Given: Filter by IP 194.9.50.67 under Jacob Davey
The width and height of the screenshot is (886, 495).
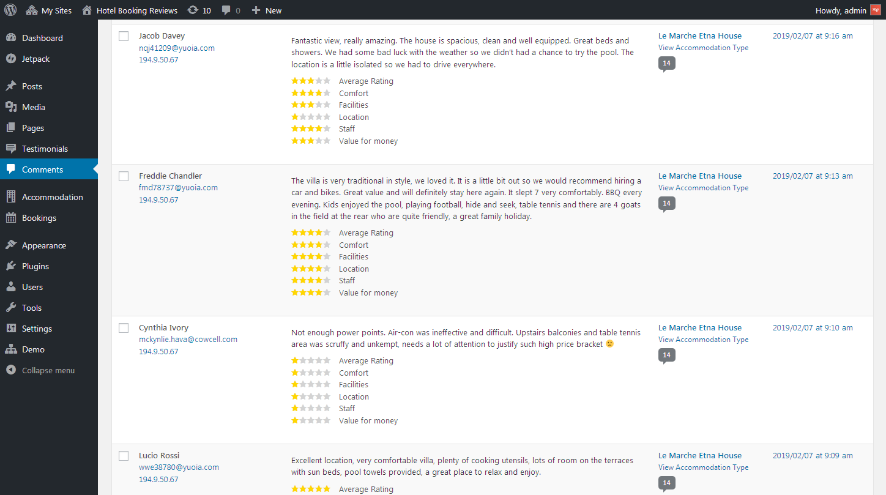Looking at the screenshot, I should pos(158,60).
